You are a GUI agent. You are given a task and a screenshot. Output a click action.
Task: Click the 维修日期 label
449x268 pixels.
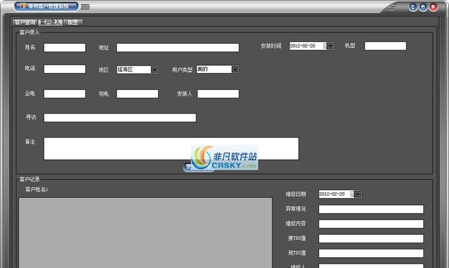pyautogui.click(x=296, y=194)
